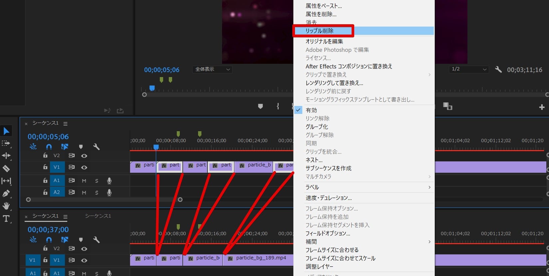The height and width of the screenshot is (276, 549).
Task: Select the Selection arrow tool
Action: [6, 131]
